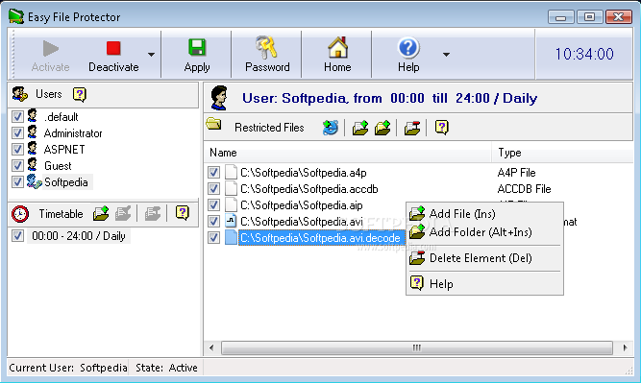The width and height of the screenshot is (641, 383).
Task: Toggle the .default user checkbox
Action: [x=17, y=117]
